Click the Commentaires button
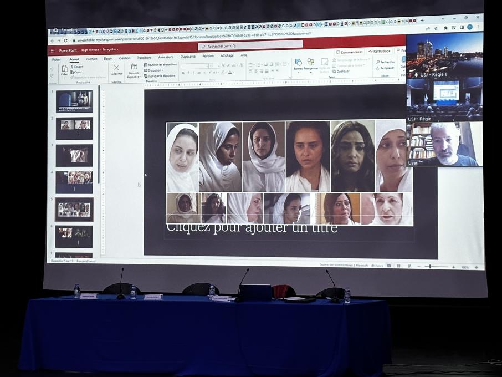The width and height of the screenshot is (502, 377). tap(349, 52)
